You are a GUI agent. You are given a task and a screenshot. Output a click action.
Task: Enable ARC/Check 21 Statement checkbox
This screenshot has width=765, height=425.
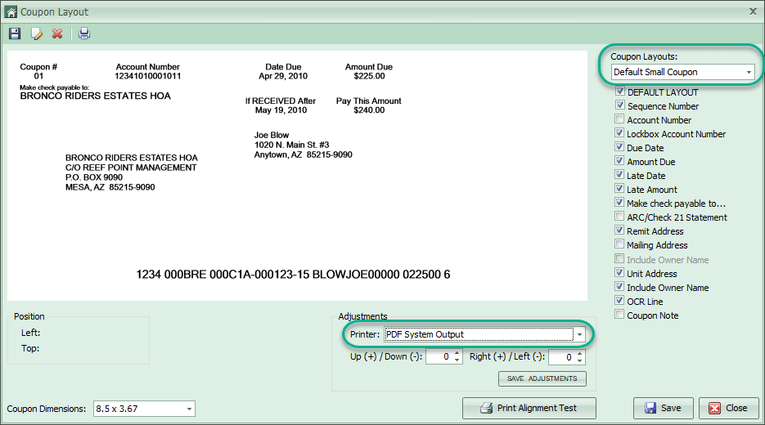(x=619, y=216)
